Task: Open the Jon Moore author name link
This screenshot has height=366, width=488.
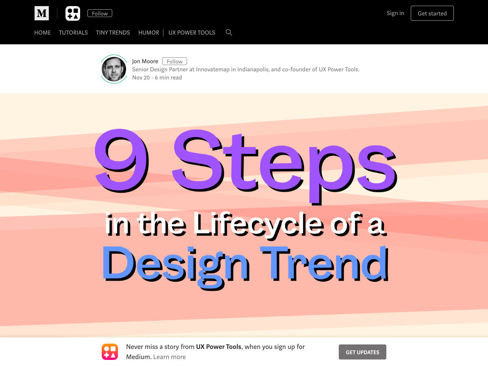Action: pos(145,61)
